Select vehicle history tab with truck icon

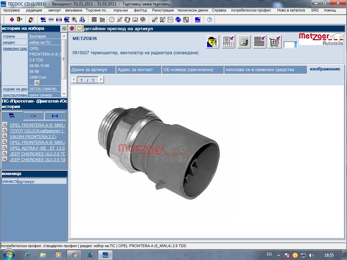click(12, 116)
